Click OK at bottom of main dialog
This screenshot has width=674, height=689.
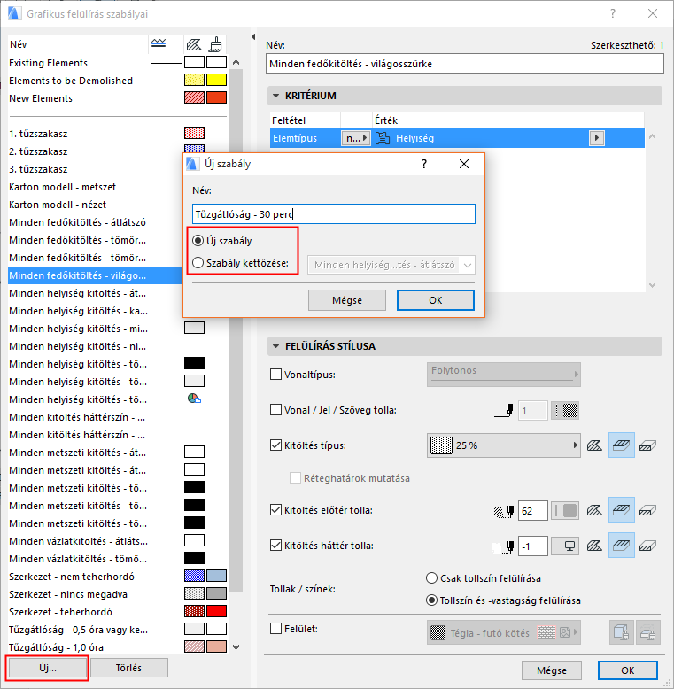coord(627,670)
